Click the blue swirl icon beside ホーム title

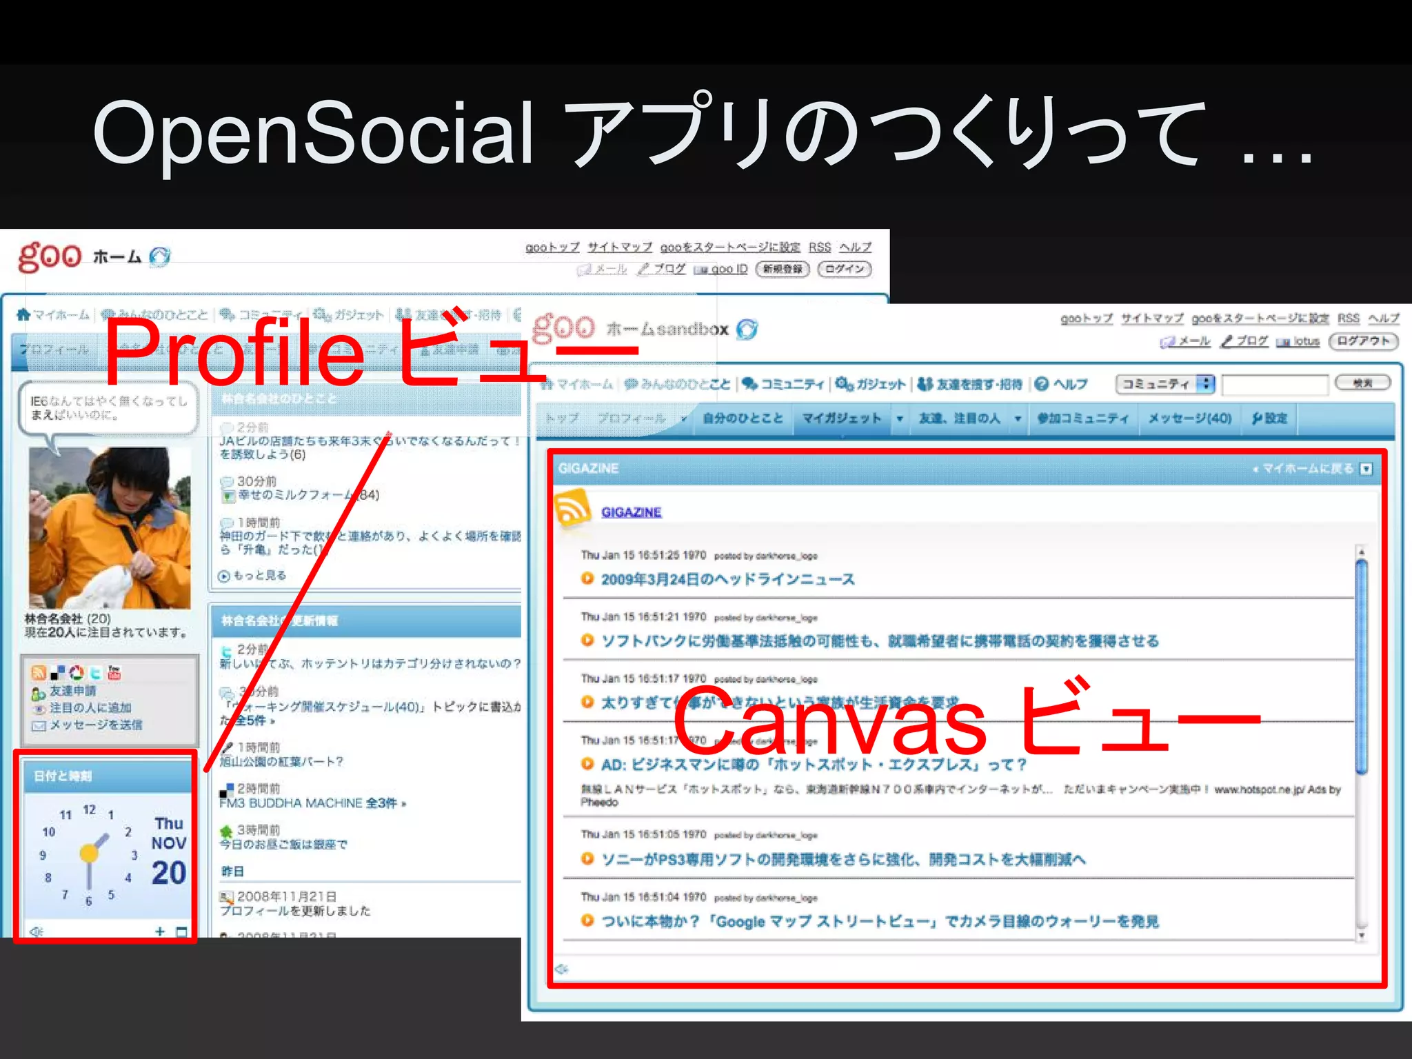coord(160,256)
